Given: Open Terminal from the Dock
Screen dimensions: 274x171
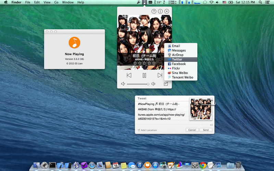Looking at the screenshot, I should pos(52,165).
